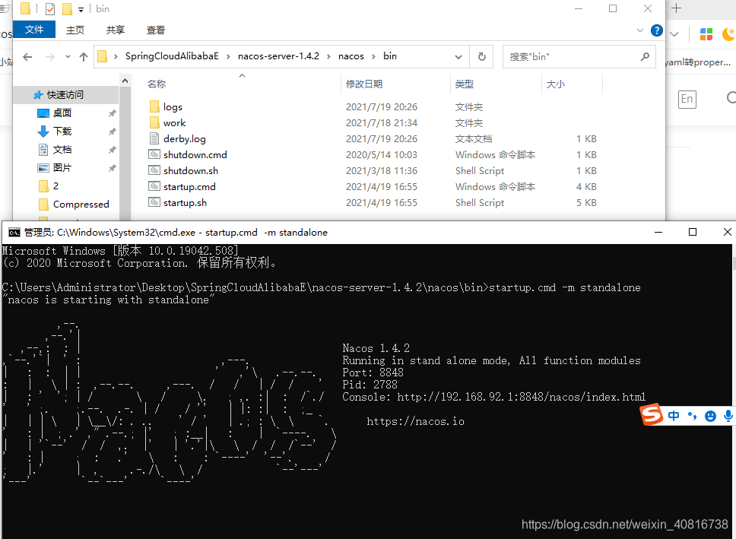The image size is (736, 539).
Task: Open the 文件 ribbon tab
Action: tap(33, 30)
